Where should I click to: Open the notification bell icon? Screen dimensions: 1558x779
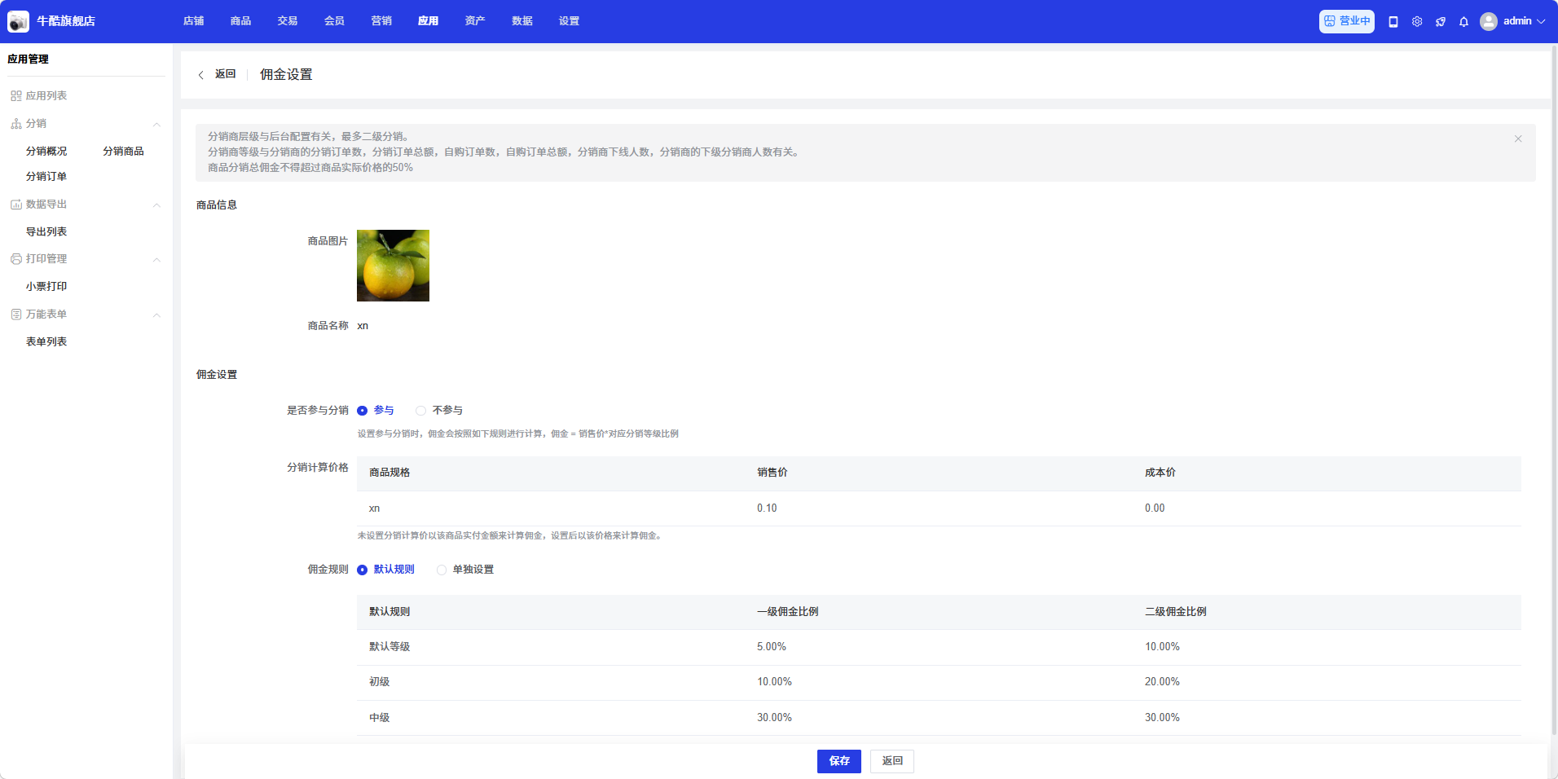click(1463, 22)
